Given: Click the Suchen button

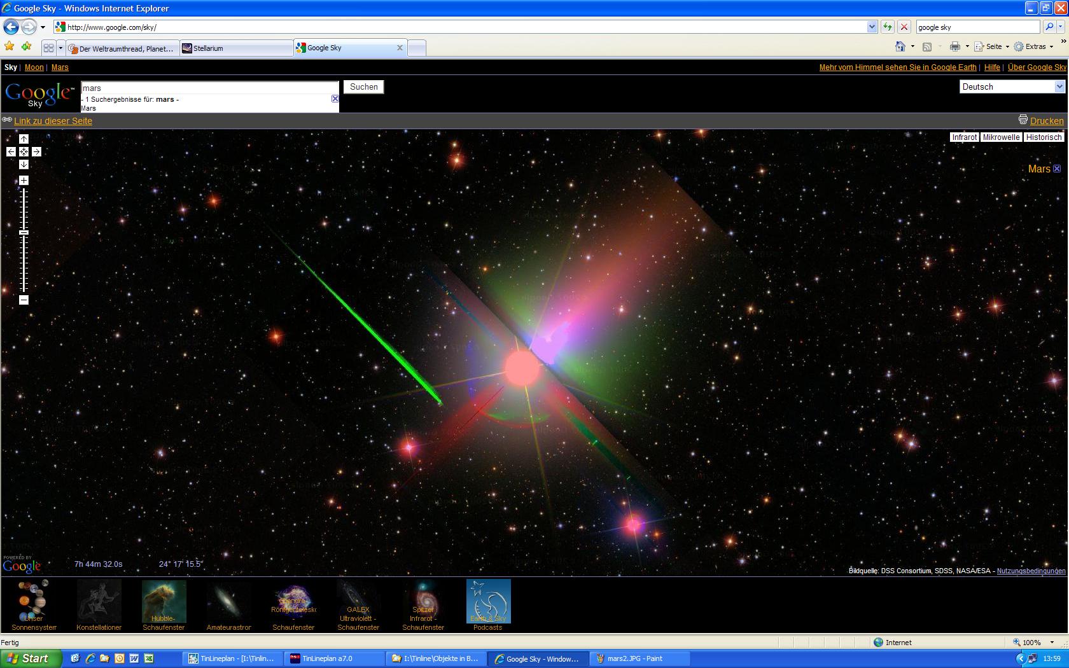Looking at the screenshot, I should point(364,87).
